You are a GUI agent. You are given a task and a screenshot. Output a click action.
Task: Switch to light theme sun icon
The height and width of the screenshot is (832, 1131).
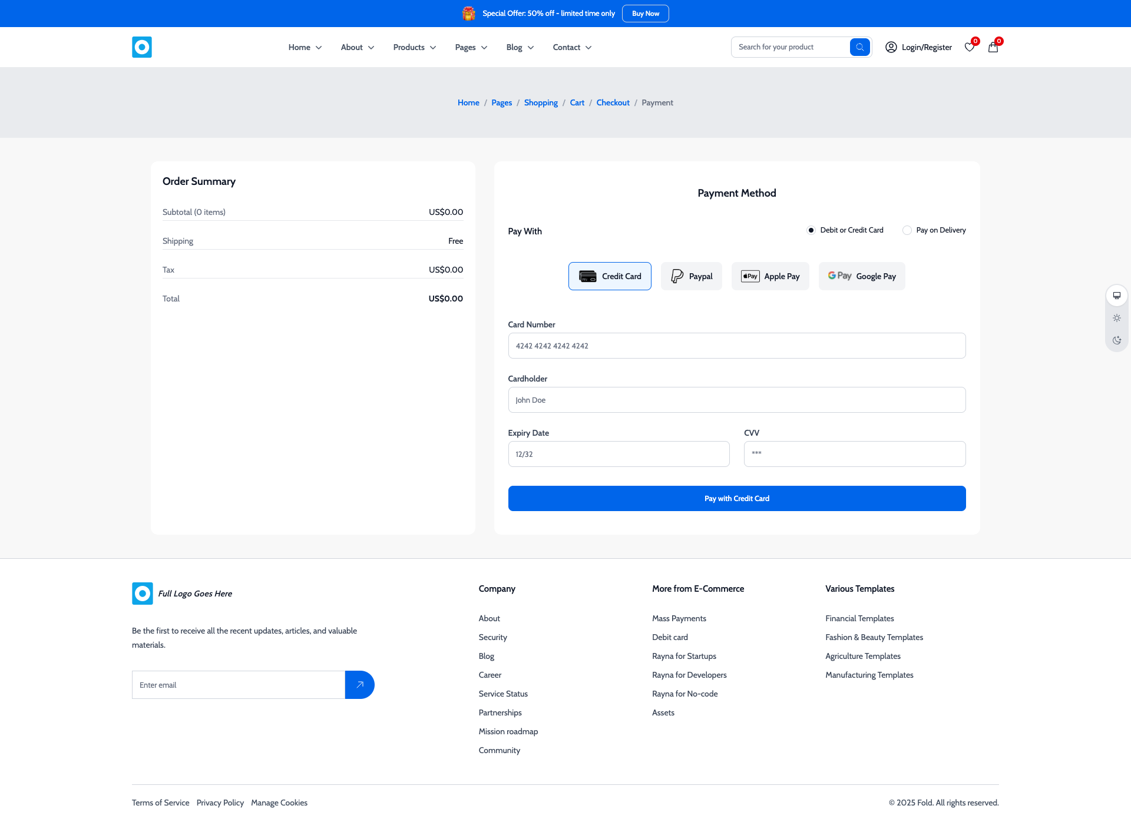click(1116, 318)
